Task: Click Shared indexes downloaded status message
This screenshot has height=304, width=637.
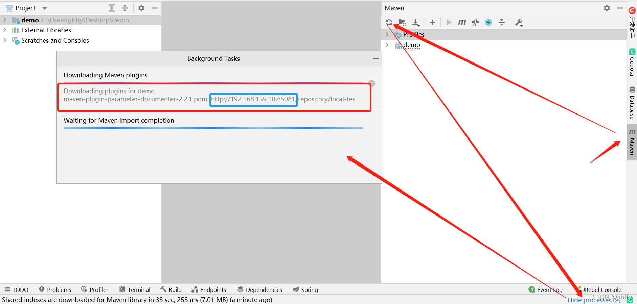Action: click(137, 300)
